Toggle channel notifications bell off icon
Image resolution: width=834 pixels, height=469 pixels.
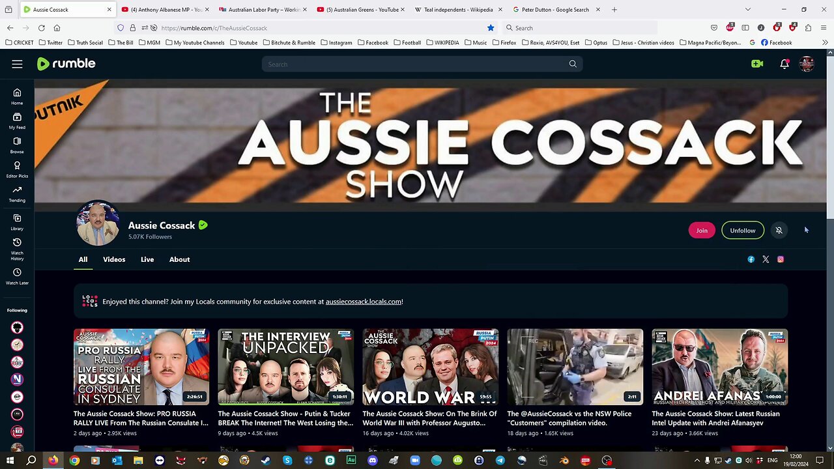tap(779, 230)
